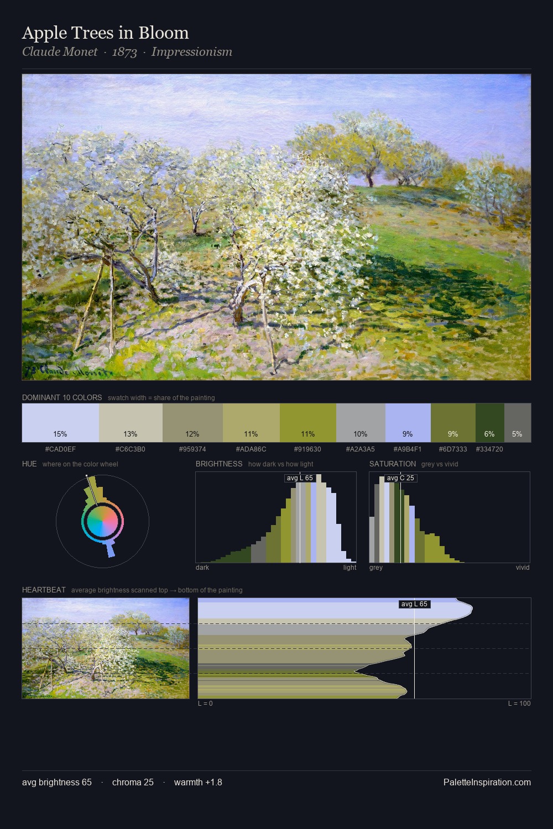Click the swatch width share caption
553x829 pixels.
(x=161, y=398)
